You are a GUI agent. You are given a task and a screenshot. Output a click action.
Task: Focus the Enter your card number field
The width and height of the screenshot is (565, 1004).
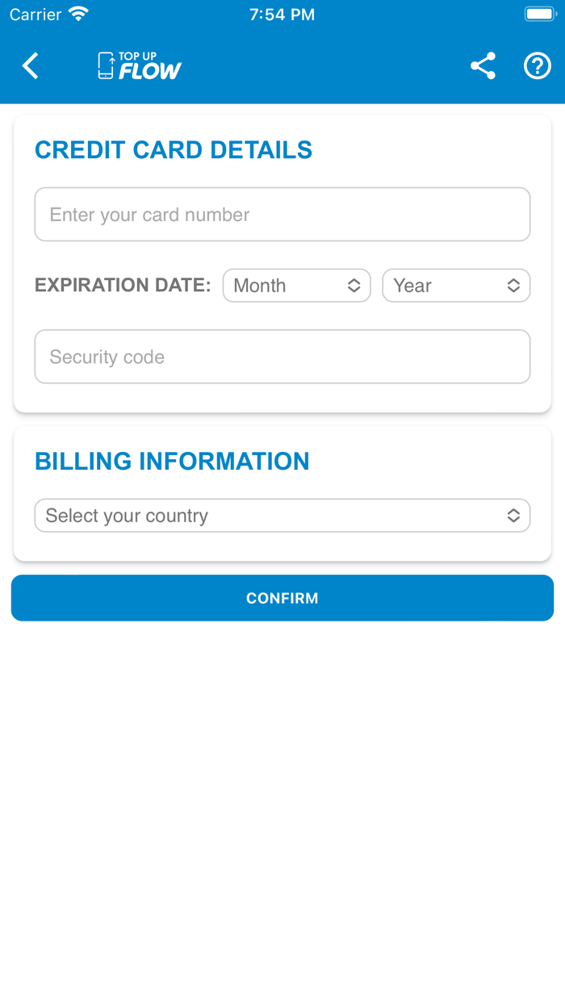(x=282, y=215)
